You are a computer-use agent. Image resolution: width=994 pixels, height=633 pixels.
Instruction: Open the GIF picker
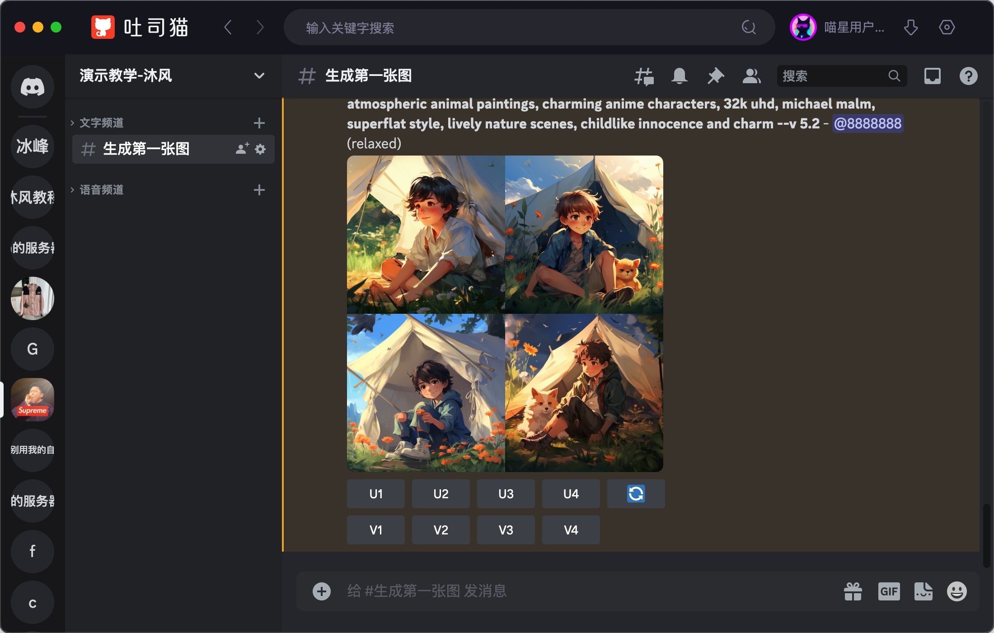click(x=889, y=591)
